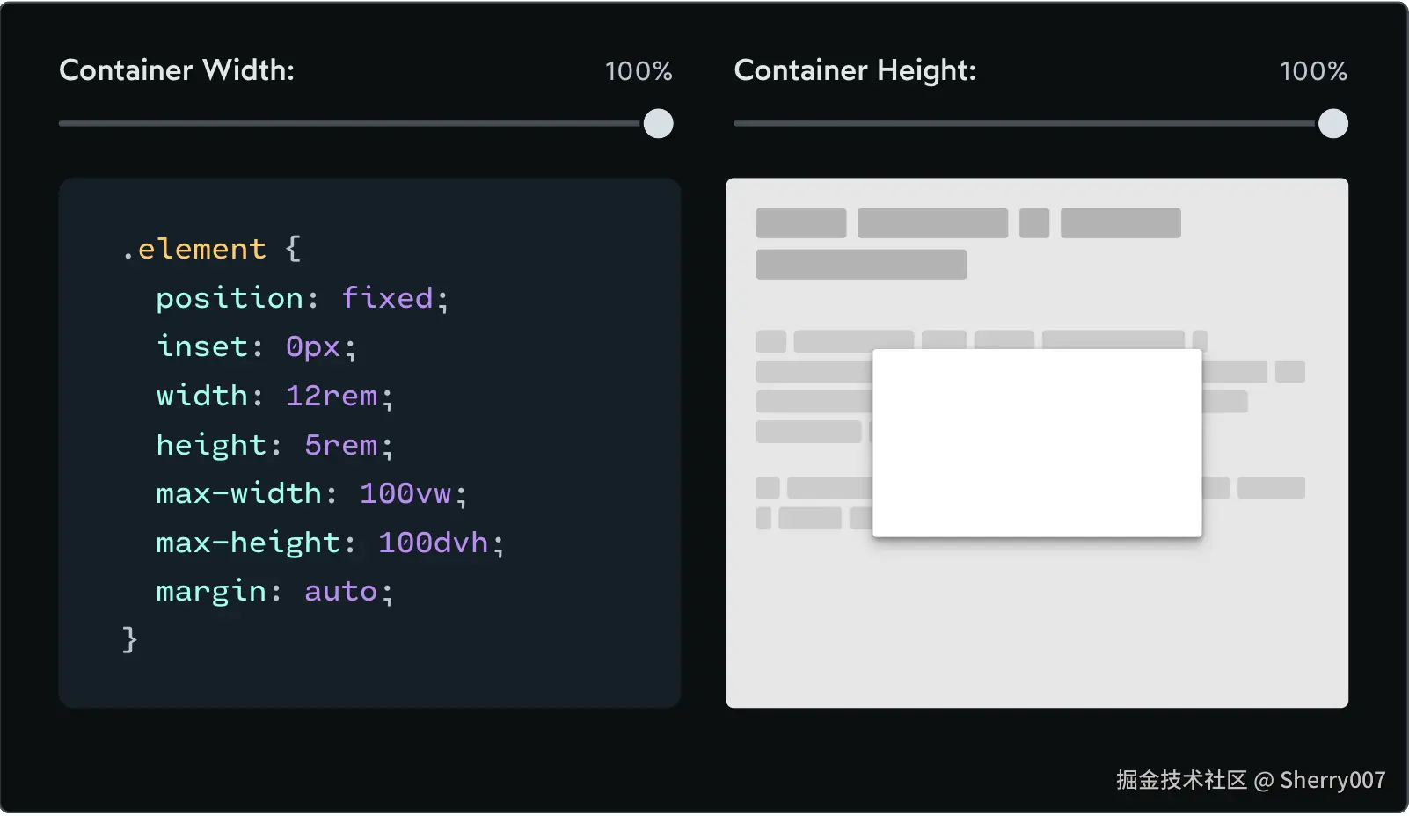
Task: Click the Container Height slider thumb
Action: [x=1332, y=124]
